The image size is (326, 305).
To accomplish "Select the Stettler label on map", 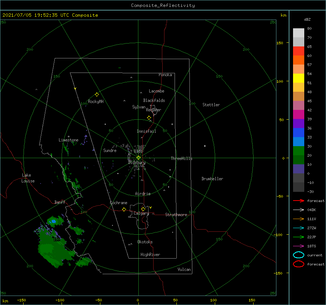I will (x=211, y=105).
